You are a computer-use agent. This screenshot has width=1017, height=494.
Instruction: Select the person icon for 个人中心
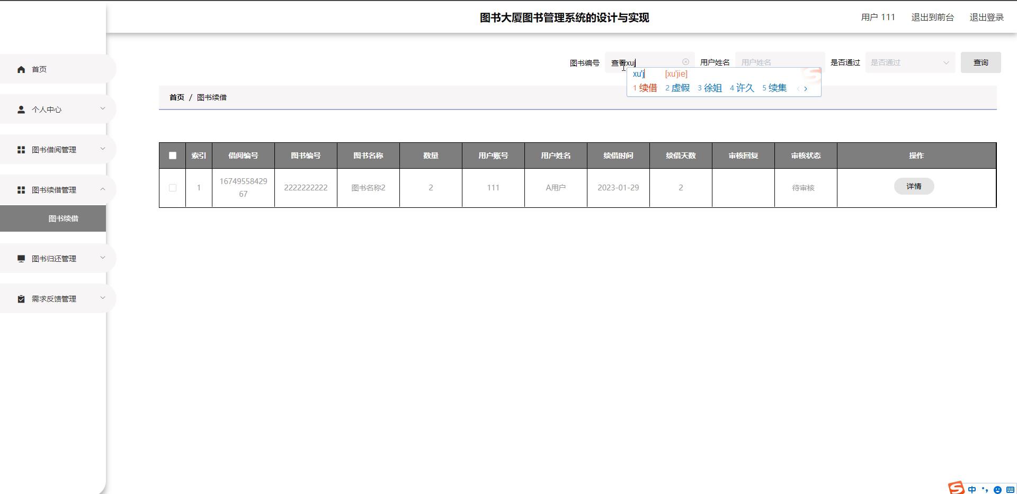click(x=21, y=109)
